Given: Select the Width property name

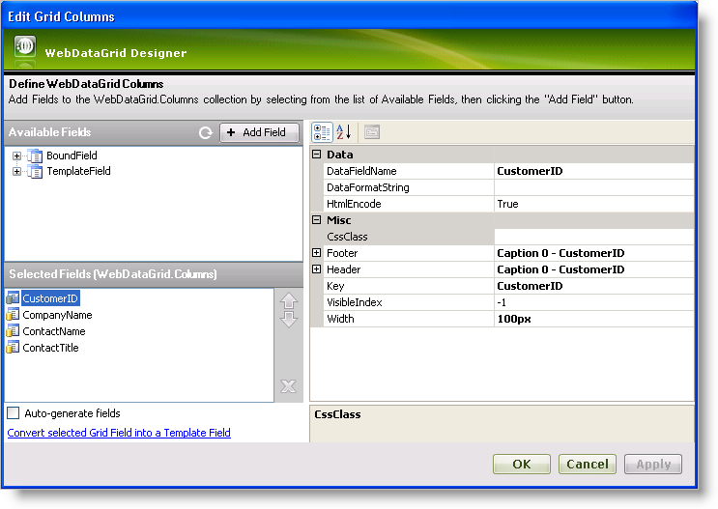Looking at the screenshot, I should [x=340, y=319].
